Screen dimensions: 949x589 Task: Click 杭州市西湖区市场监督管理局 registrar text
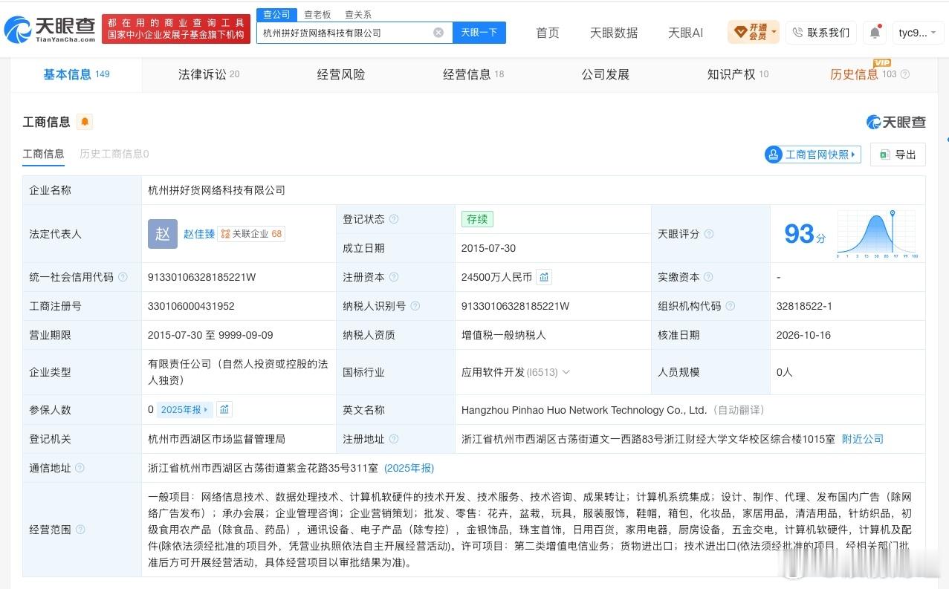tap(216, 439)
